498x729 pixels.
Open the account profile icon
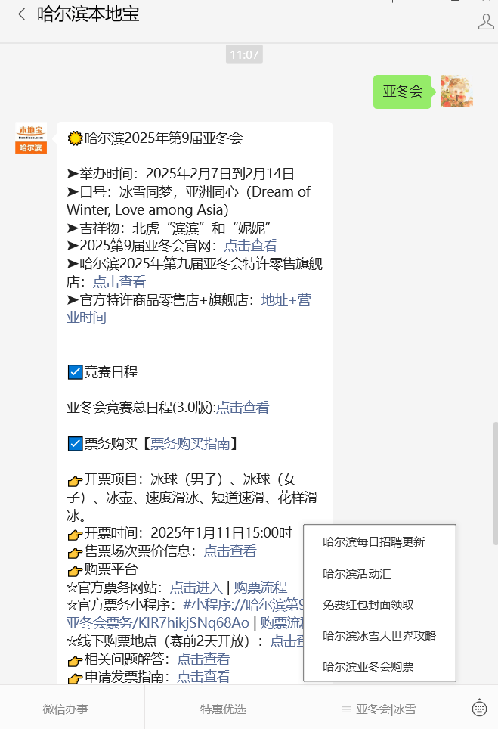point(486,22)
